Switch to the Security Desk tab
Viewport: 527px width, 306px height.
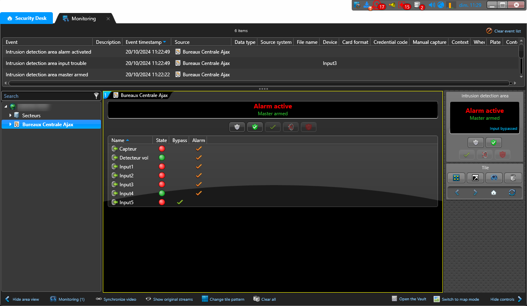tap(27, 18)
